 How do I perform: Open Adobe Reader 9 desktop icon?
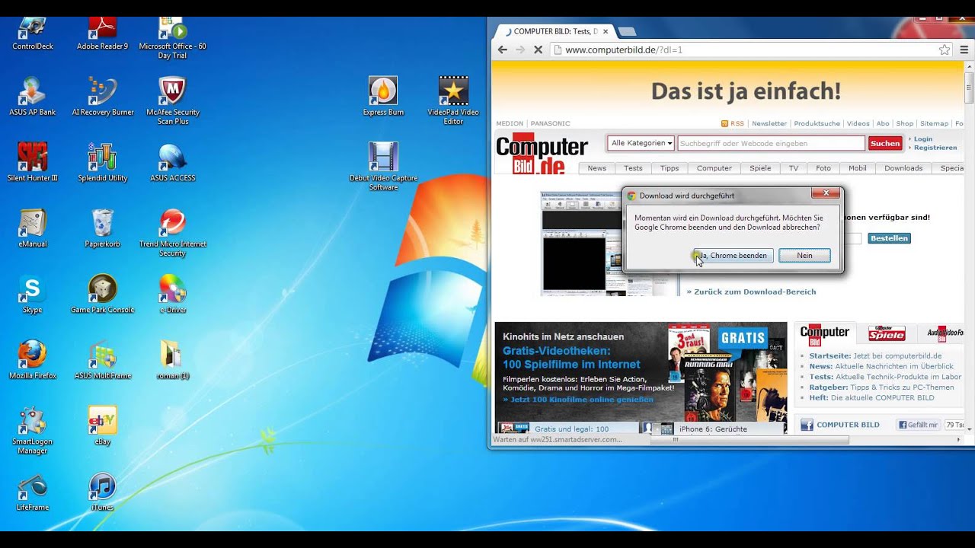coord(102,33)
